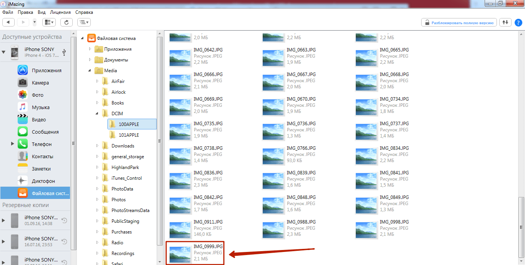This screenshot has width=525, height=265.
Task: Collapse the iPhone SONY device entry
Action: [x=3, y=52]
